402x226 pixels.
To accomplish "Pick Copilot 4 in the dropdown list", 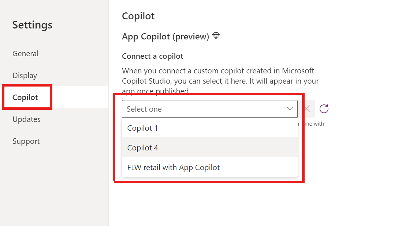I will [210, 148].
